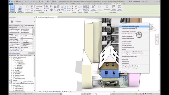Click the Offset tool icon in Ändern panel
The width and height of the screenshot is (169, 95).
click(x=55, y=7)
